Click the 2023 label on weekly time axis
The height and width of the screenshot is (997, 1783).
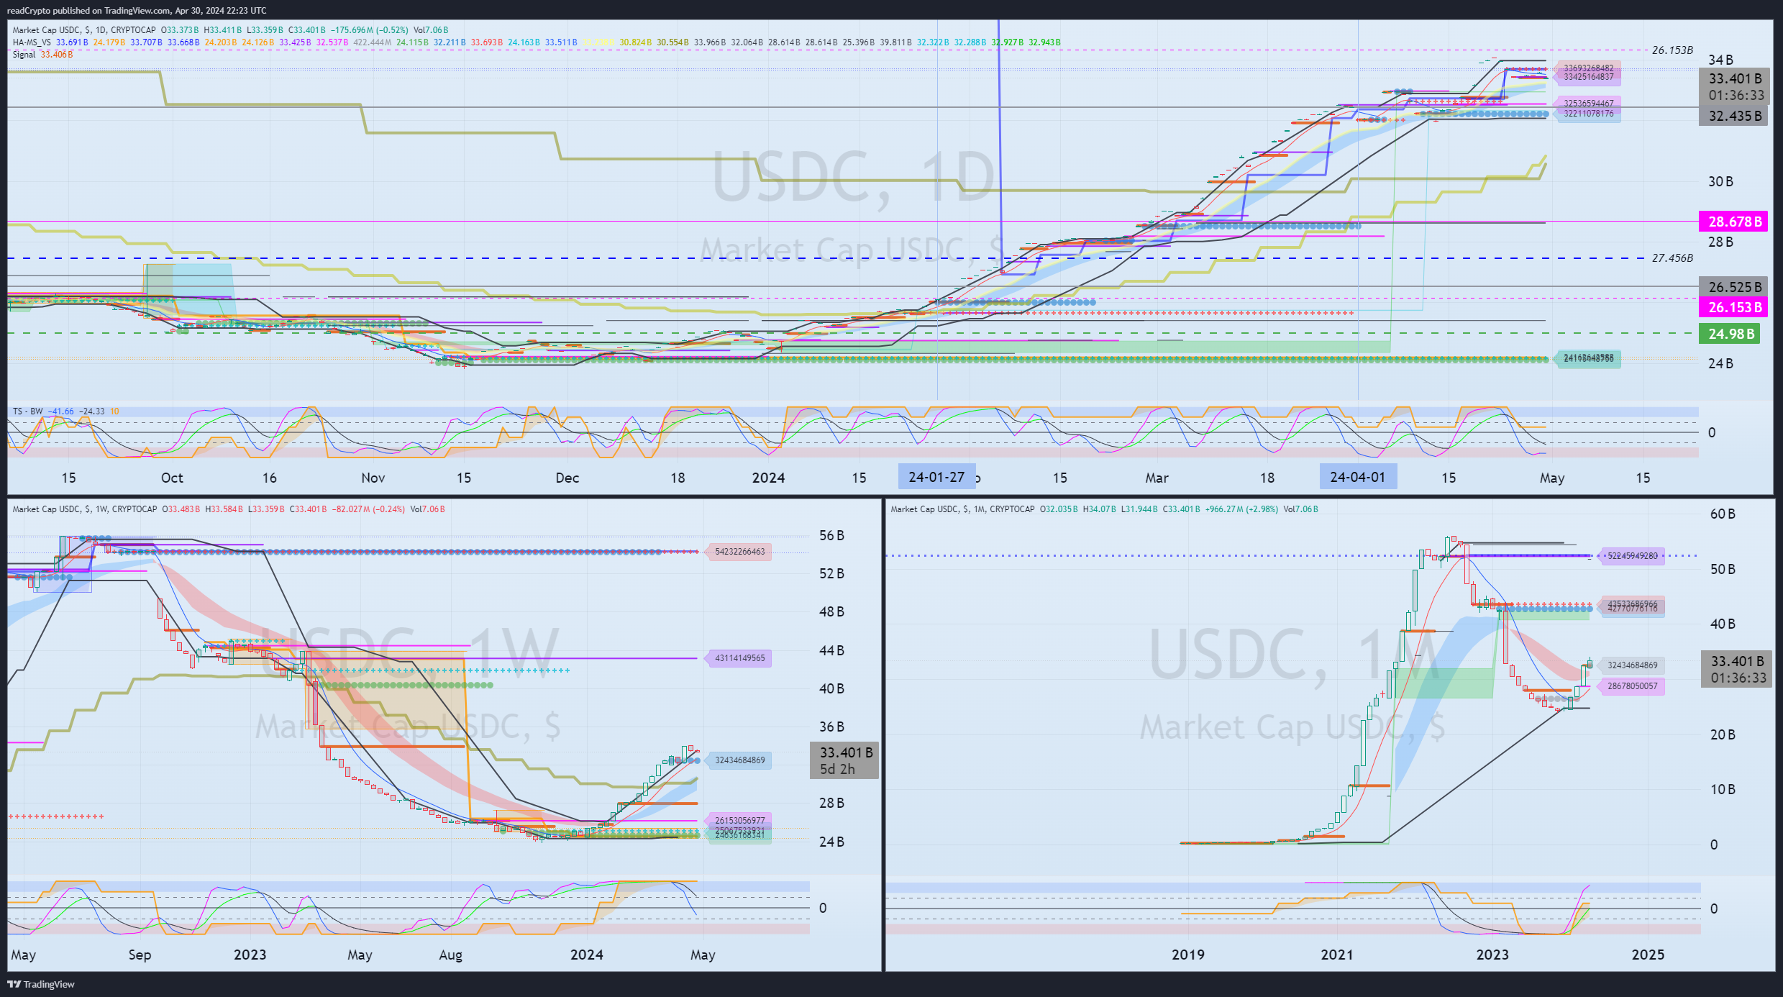point(250,955)
